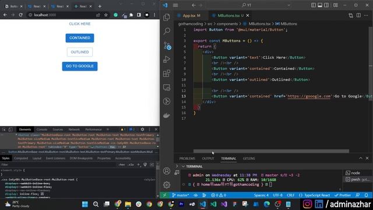Click the editor horizontal scrollbar
This screenshot has width=373, height=210.
[x=271, y=151]
